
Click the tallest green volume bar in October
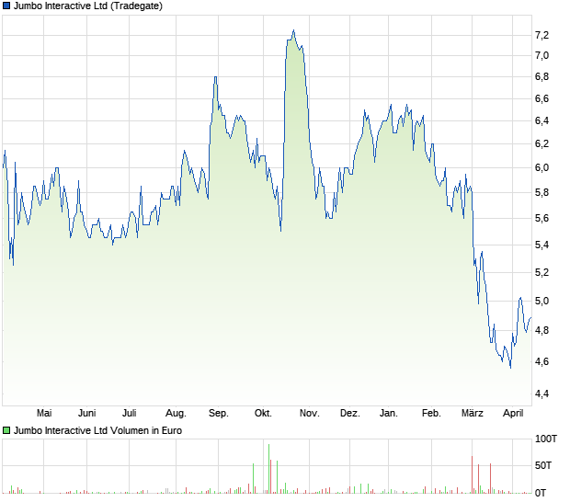pyautogui.click(x=269, y=469)
